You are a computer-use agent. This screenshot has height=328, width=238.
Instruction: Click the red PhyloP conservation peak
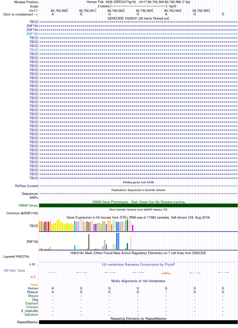pyautogui.click(x=166, y=273)
